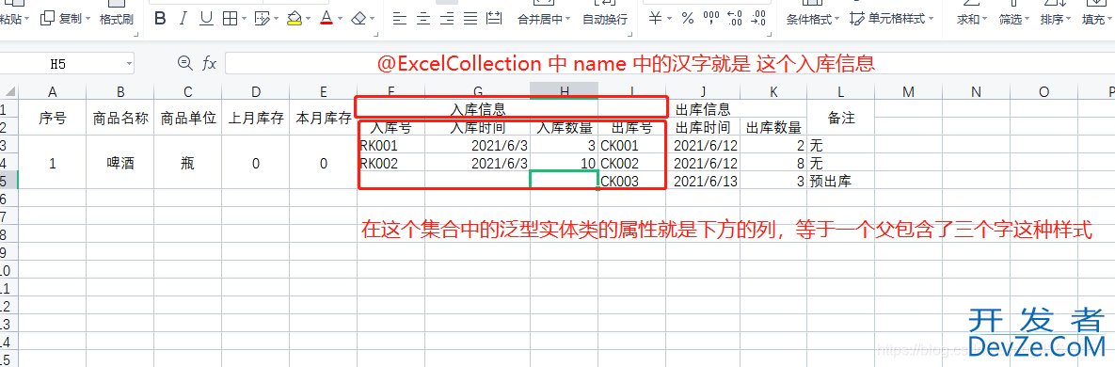Viewport: 1115px width, 367px height.
Task: Click the cell styles (单元格样式) brush icon
Action: 857,19
